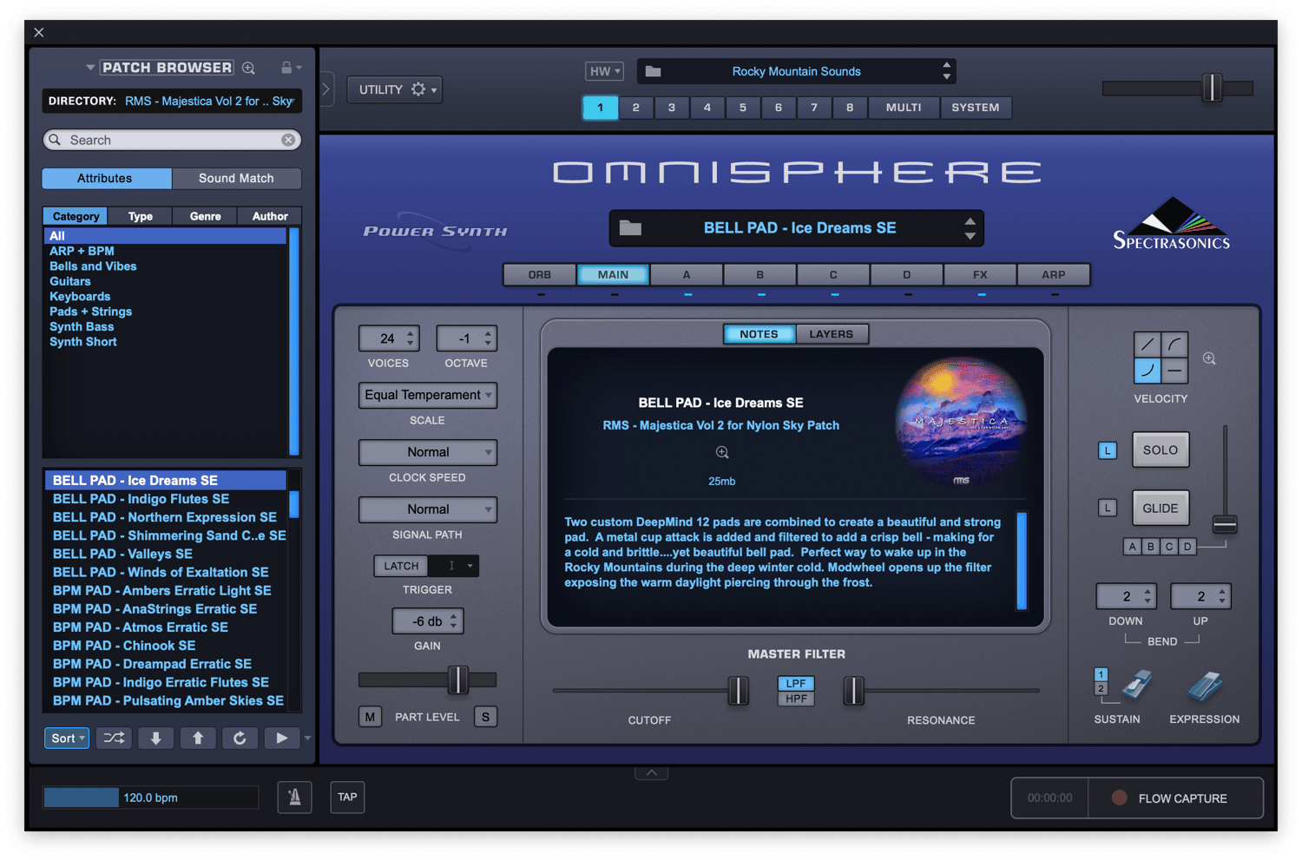Mute the part with M button
The height and width of the screenshot is (860, 1302).
pos(371,717)
